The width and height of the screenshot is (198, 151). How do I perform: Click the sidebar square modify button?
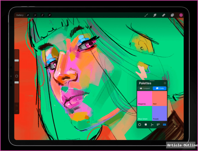[17, 76]
